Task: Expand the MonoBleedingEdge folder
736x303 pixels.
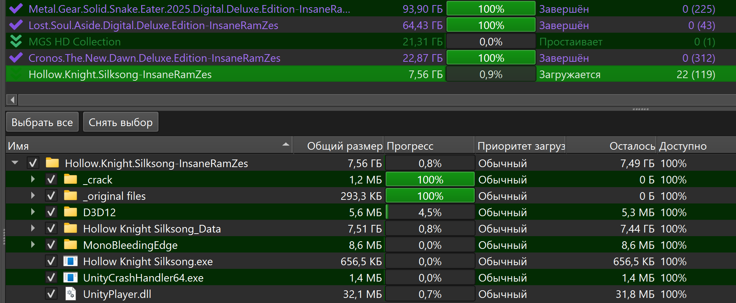Action: [x=33, y=245]
